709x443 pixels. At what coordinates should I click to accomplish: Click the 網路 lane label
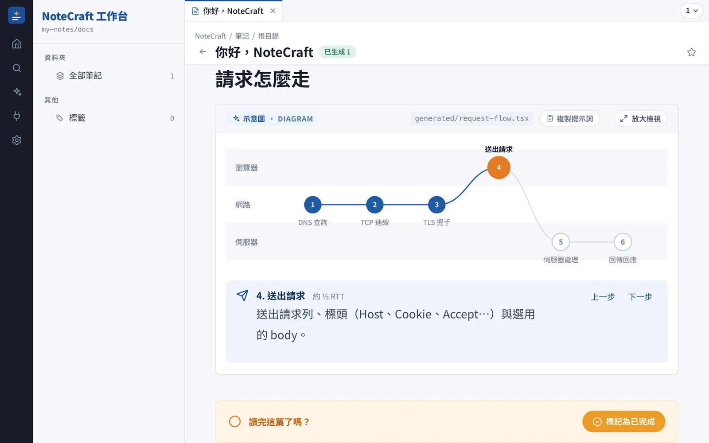pos(243,205)
